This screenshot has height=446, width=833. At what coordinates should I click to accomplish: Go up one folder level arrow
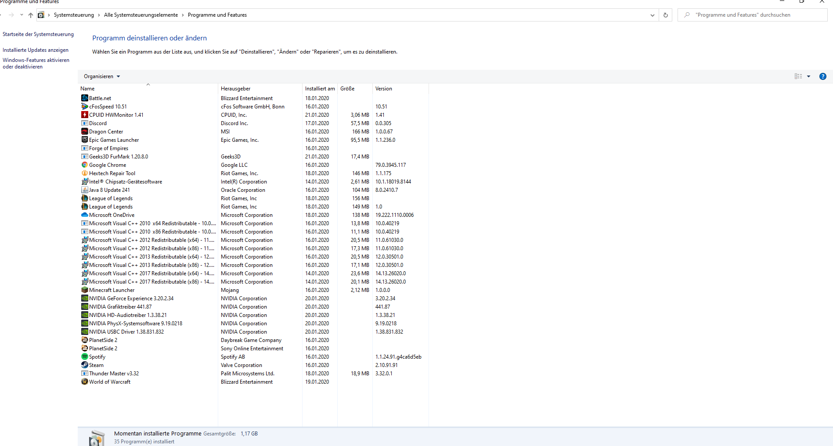point(31,15)
